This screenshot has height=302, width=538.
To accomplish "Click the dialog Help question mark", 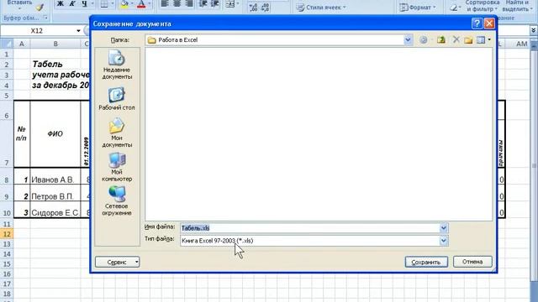I will click(x=477, y=23).
